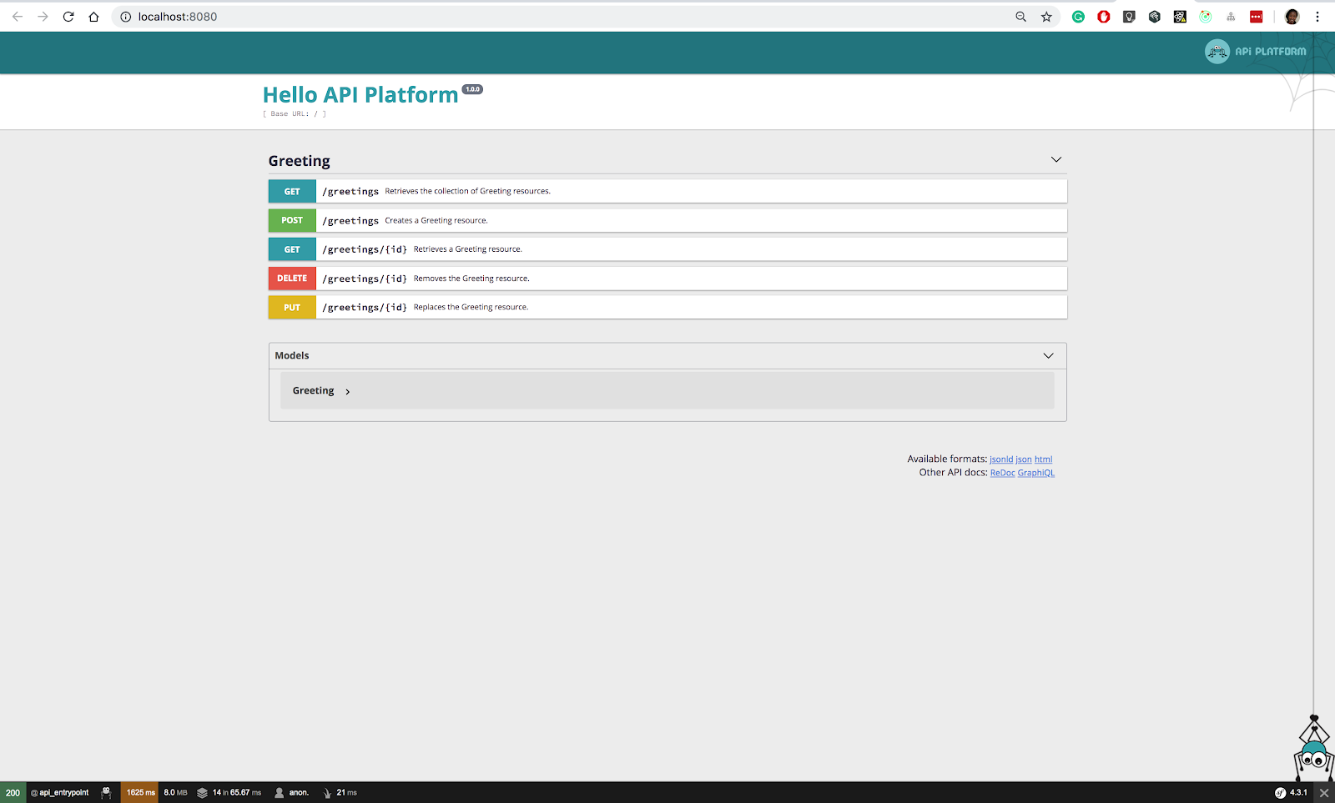Click the 1.0.0 version badge
1335x803 pixels.
pos(472,89)
